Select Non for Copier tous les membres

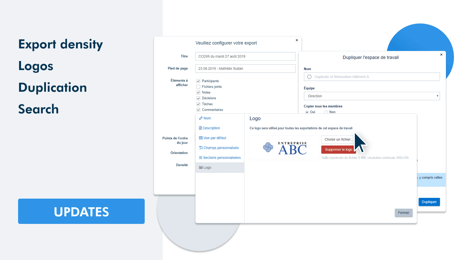(326, 112)
